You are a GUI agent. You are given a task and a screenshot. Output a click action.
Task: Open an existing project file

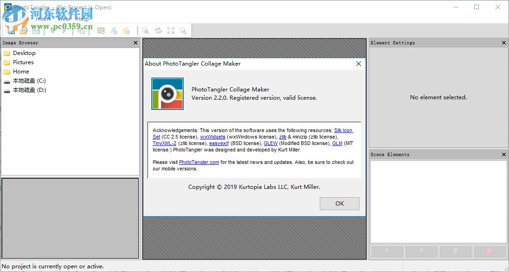point(23,30)
